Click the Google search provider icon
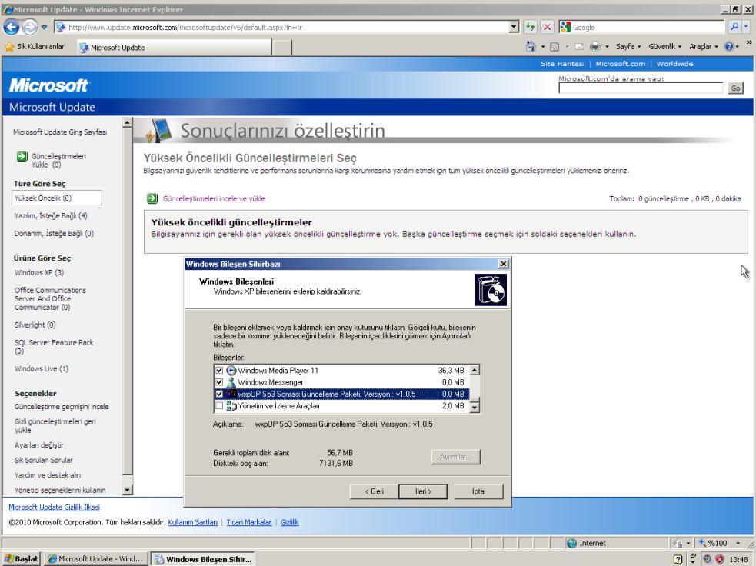 pos(565,27)
